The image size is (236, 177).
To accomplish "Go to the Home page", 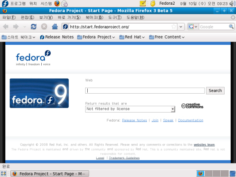I will point(55,27).
